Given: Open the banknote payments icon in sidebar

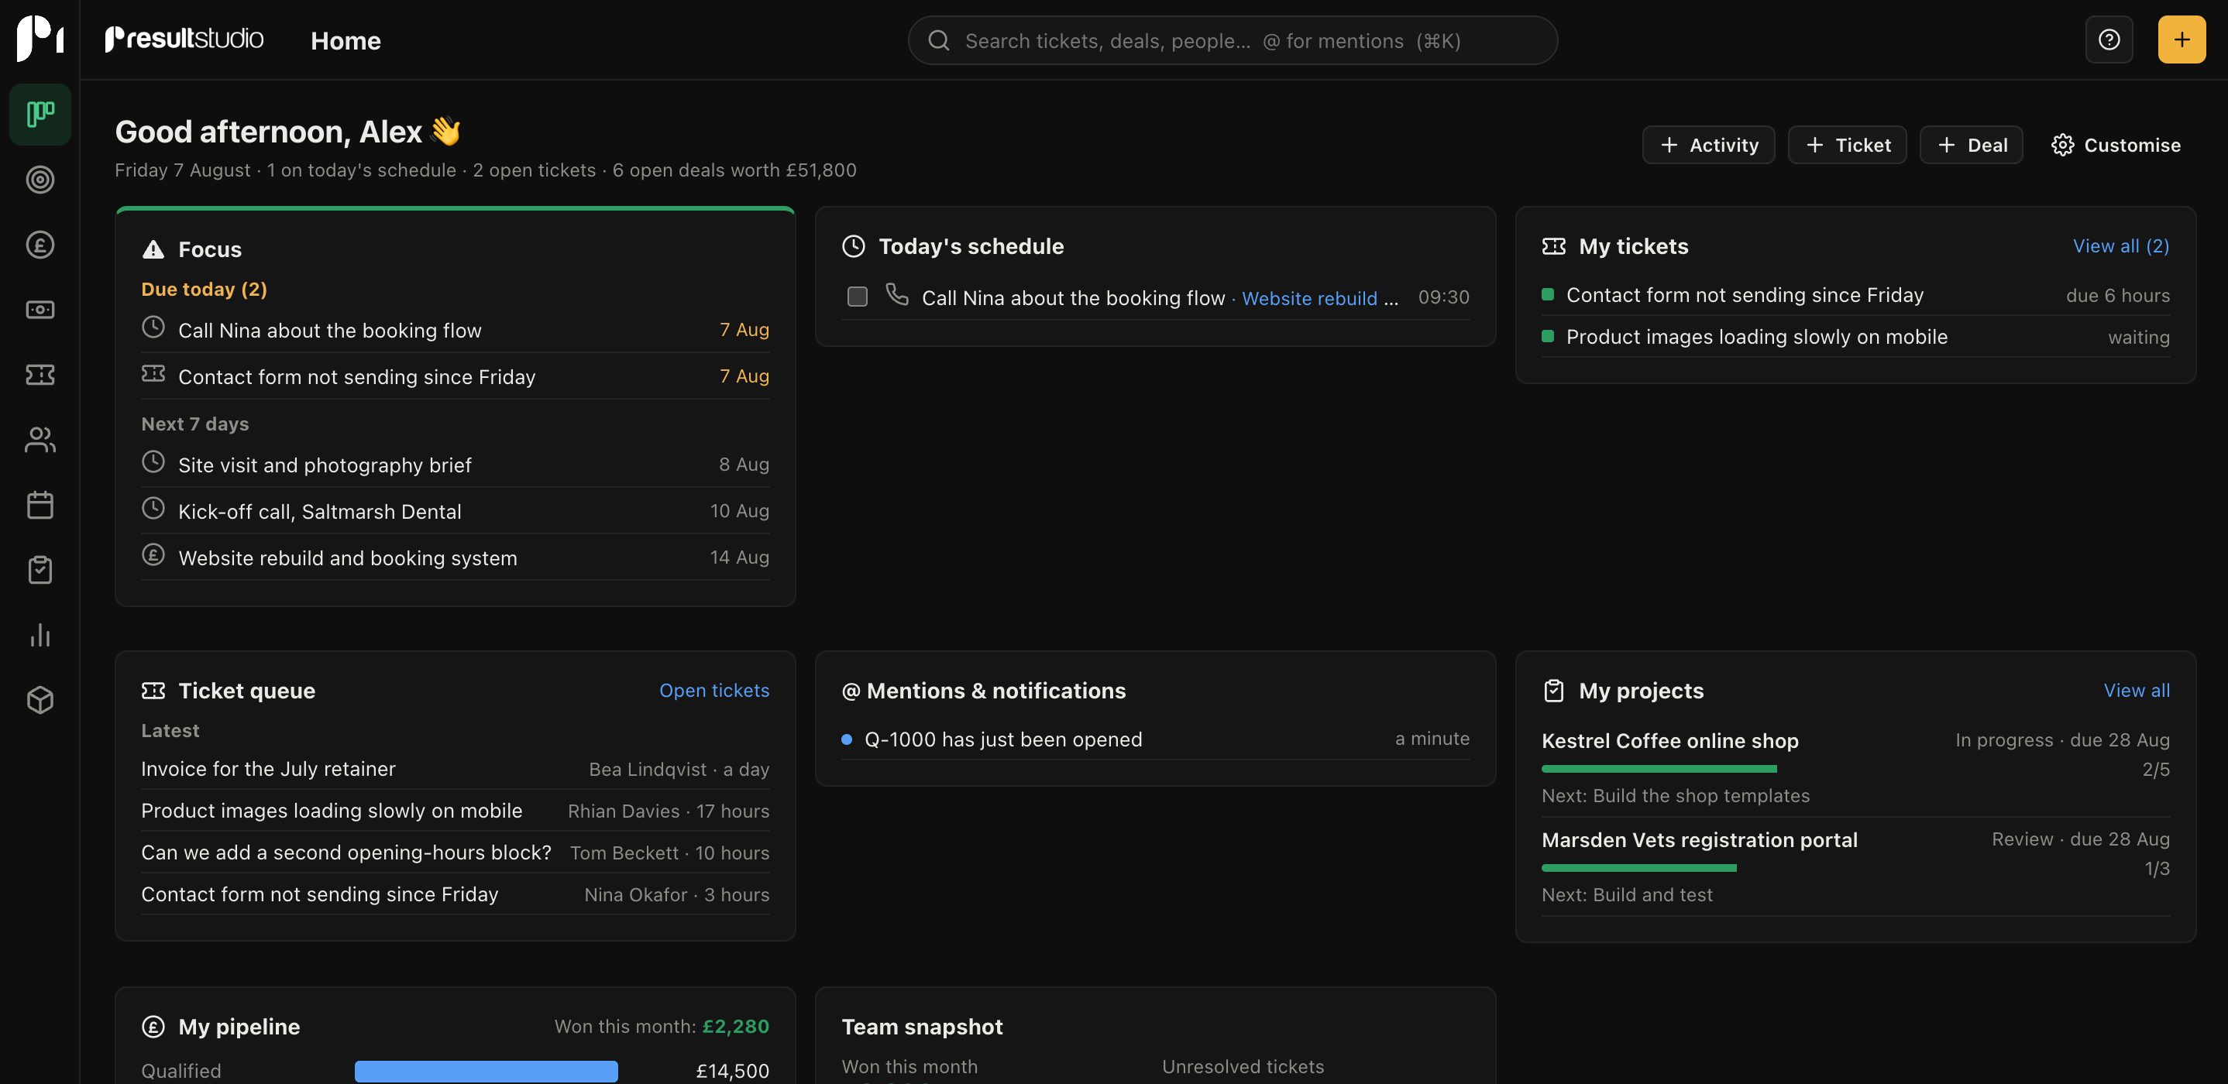Looking at the screenshot, I should coord(40,310).
